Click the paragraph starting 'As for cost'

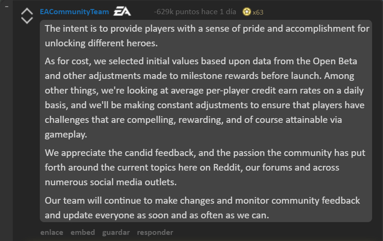click(205, 98)
